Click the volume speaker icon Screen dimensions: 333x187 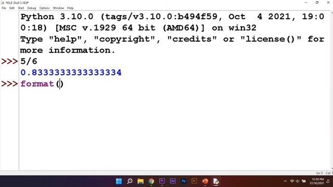point(298,181)
